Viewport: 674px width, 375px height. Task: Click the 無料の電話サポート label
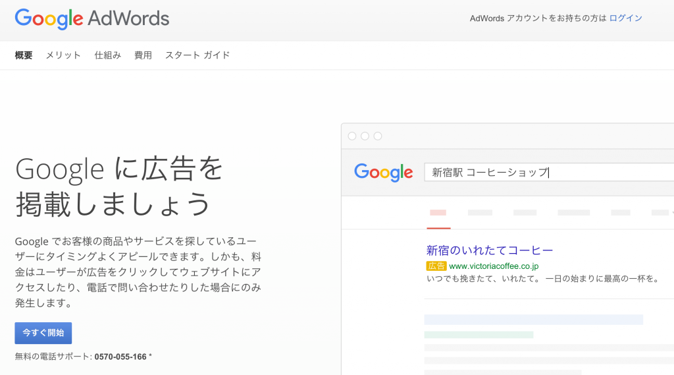pos(53,357)
